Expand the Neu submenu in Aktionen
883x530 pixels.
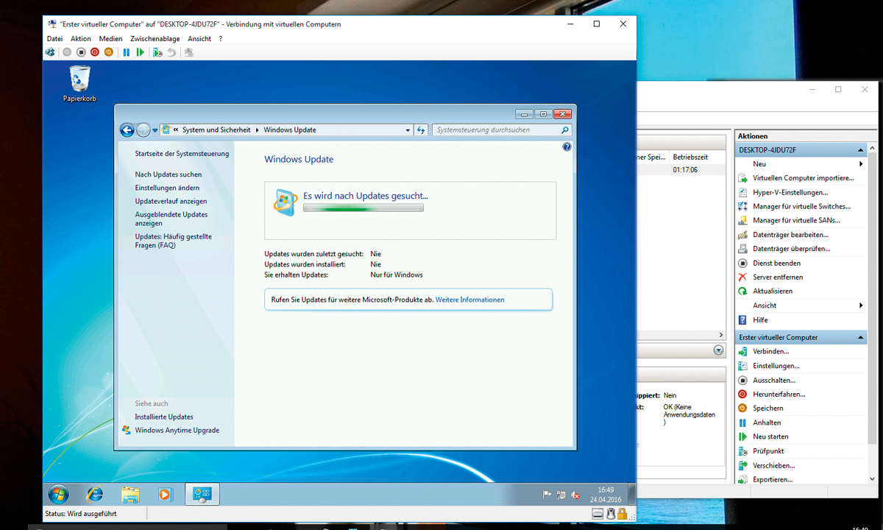(x=861, y=164)
